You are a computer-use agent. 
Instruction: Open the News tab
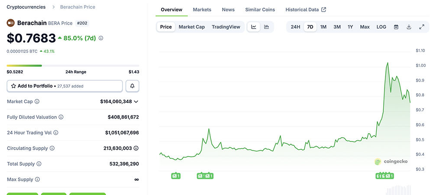[x=228, y=9]
